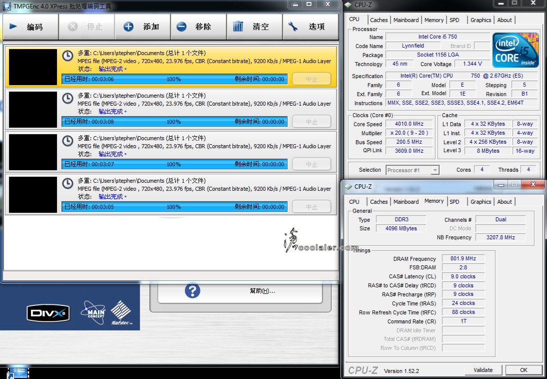Click 中止 abort button for 00:03:07 job

point(311,164)
